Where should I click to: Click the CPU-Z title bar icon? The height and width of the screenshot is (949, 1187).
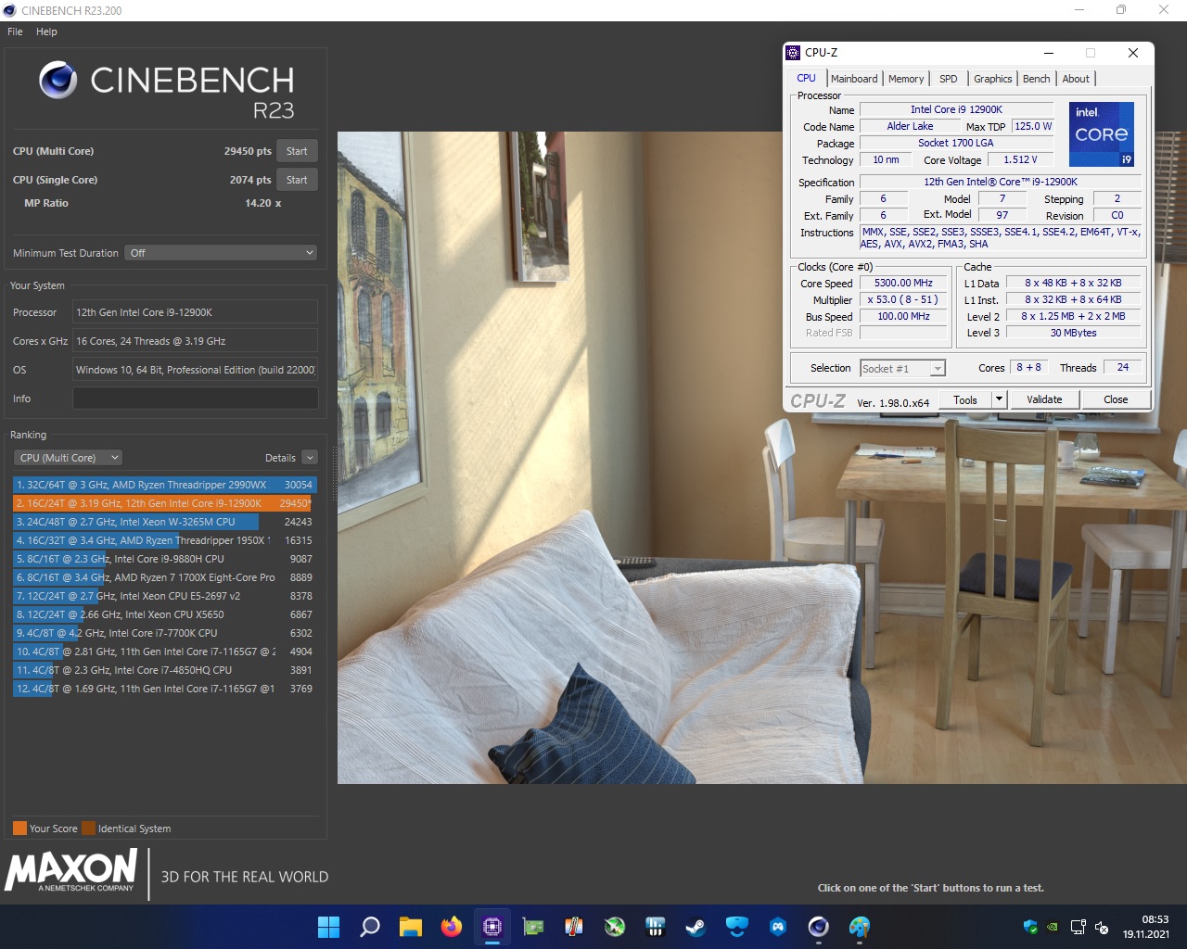point(793,53)
